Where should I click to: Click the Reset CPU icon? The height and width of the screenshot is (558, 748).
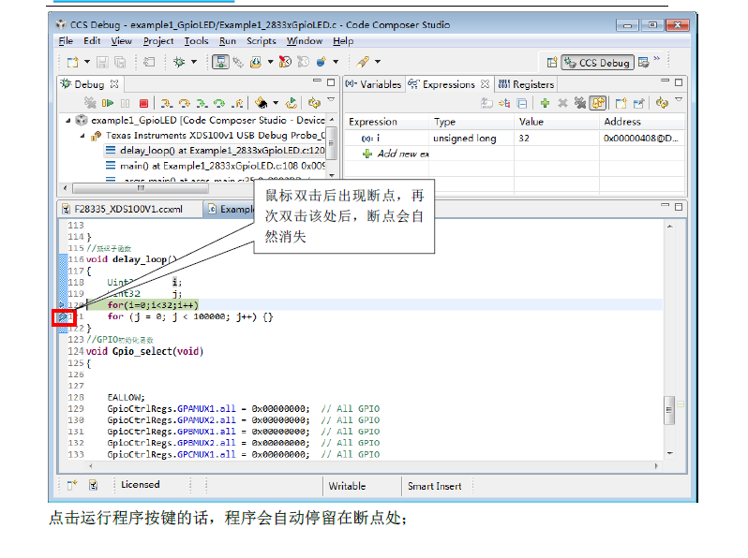pyautogui.click(x=261, y=103)
